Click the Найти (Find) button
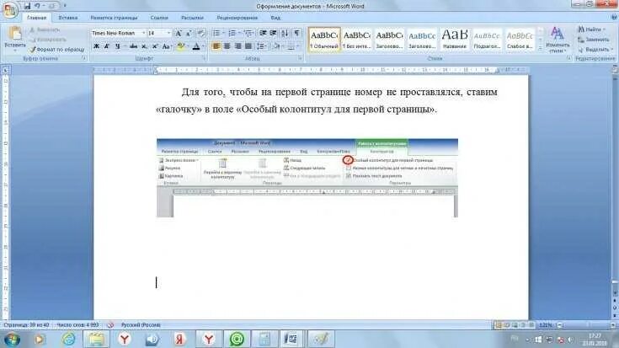The height and width of the screenshot is (348, 619). click(x=591, y=29)
